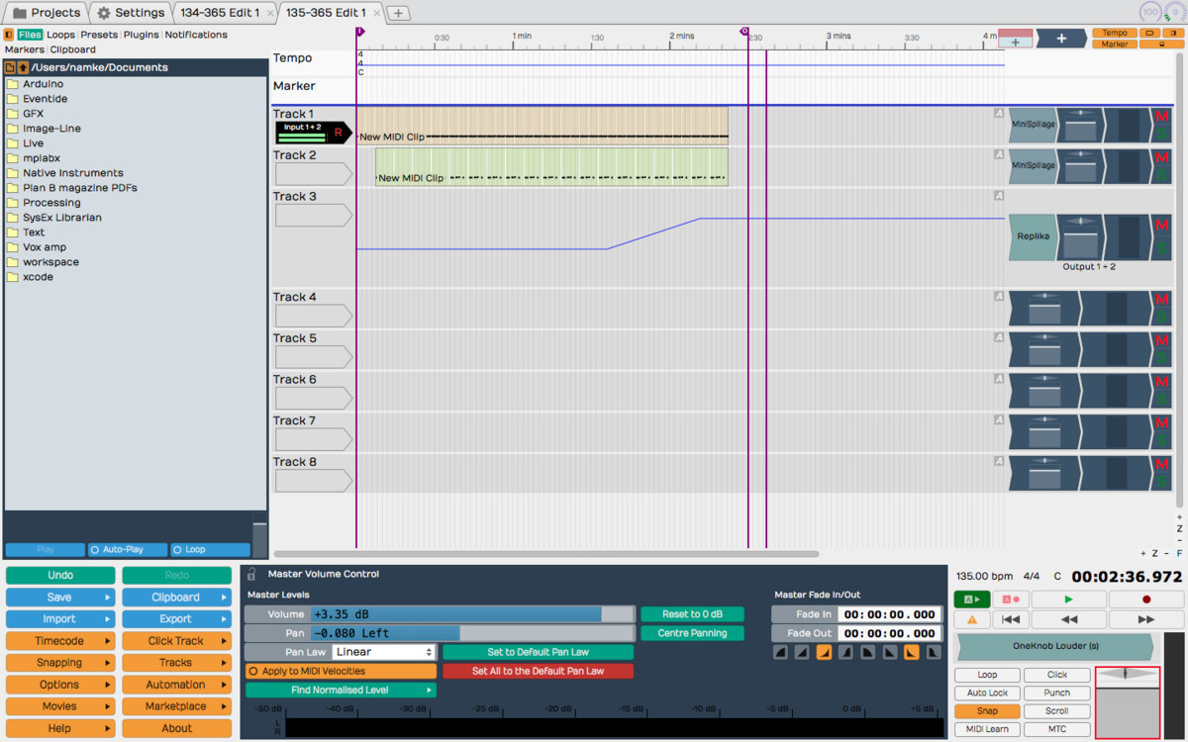Open the Export submenu button

tap(176, 619)
